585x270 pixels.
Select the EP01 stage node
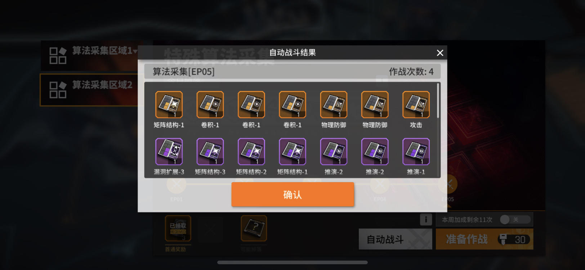coord(176,185)
